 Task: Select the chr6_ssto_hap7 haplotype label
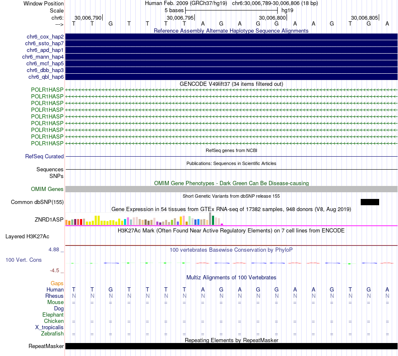pyautogui.click(x=44, y=44)
